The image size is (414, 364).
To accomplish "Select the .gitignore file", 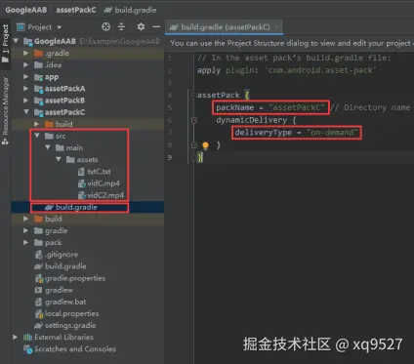I will (57, 255).
